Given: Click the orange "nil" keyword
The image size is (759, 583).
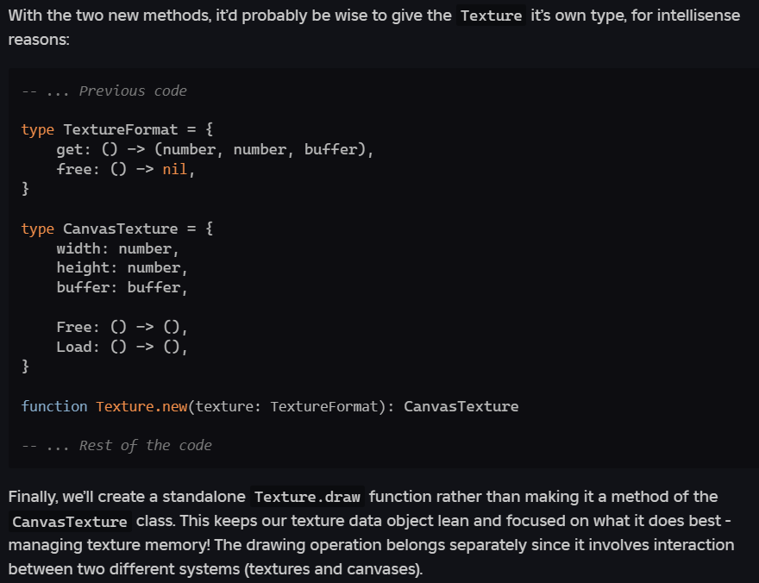Looking at the screenshot, I should tap(175, 169).
